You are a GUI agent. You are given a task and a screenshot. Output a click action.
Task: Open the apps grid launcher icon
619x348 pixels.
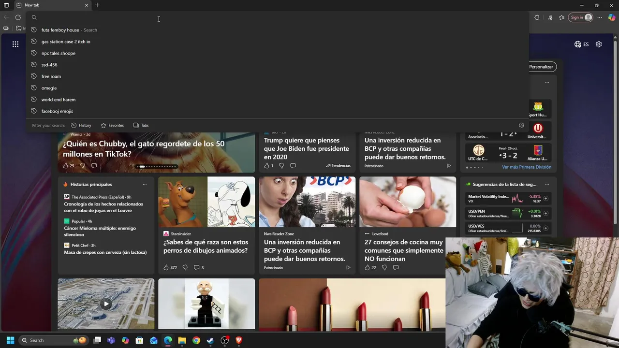click(x=15, y=44)
